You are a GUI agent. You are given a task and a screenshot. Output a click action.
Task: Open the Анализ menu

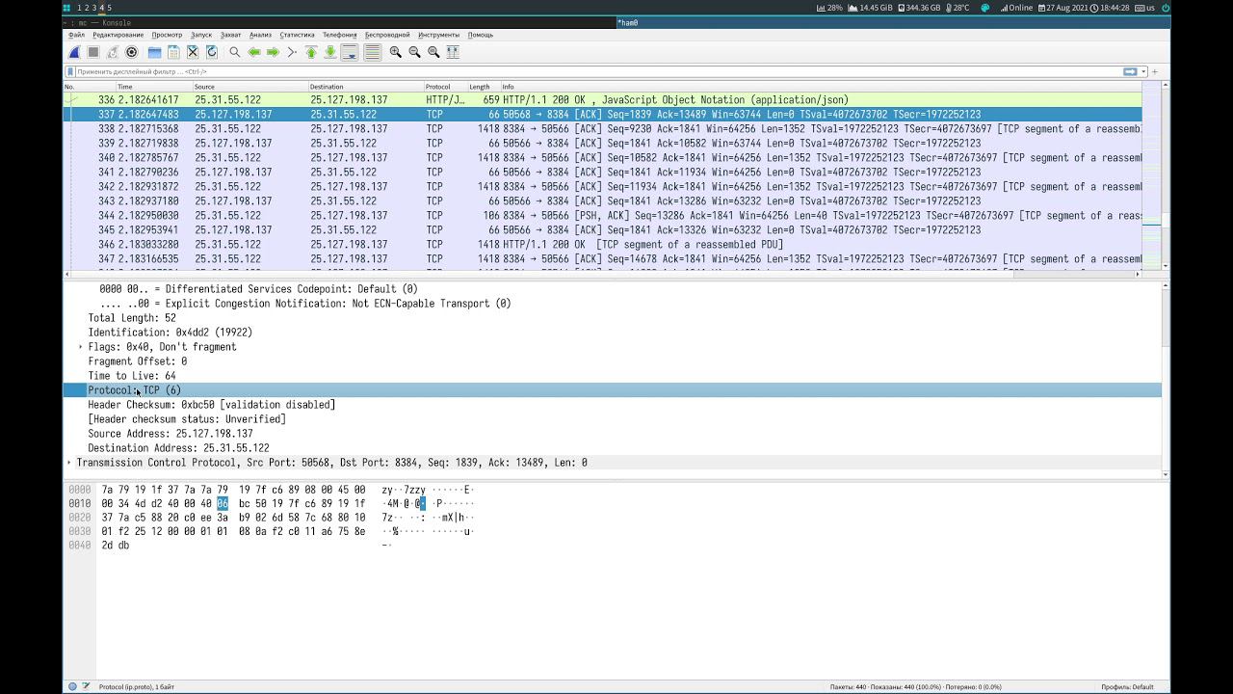[x=260, y=35]
